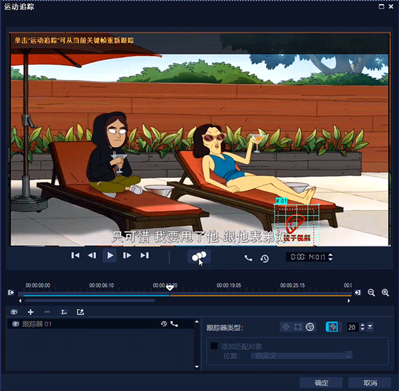Increase the mosaic size value

[362, 325]
